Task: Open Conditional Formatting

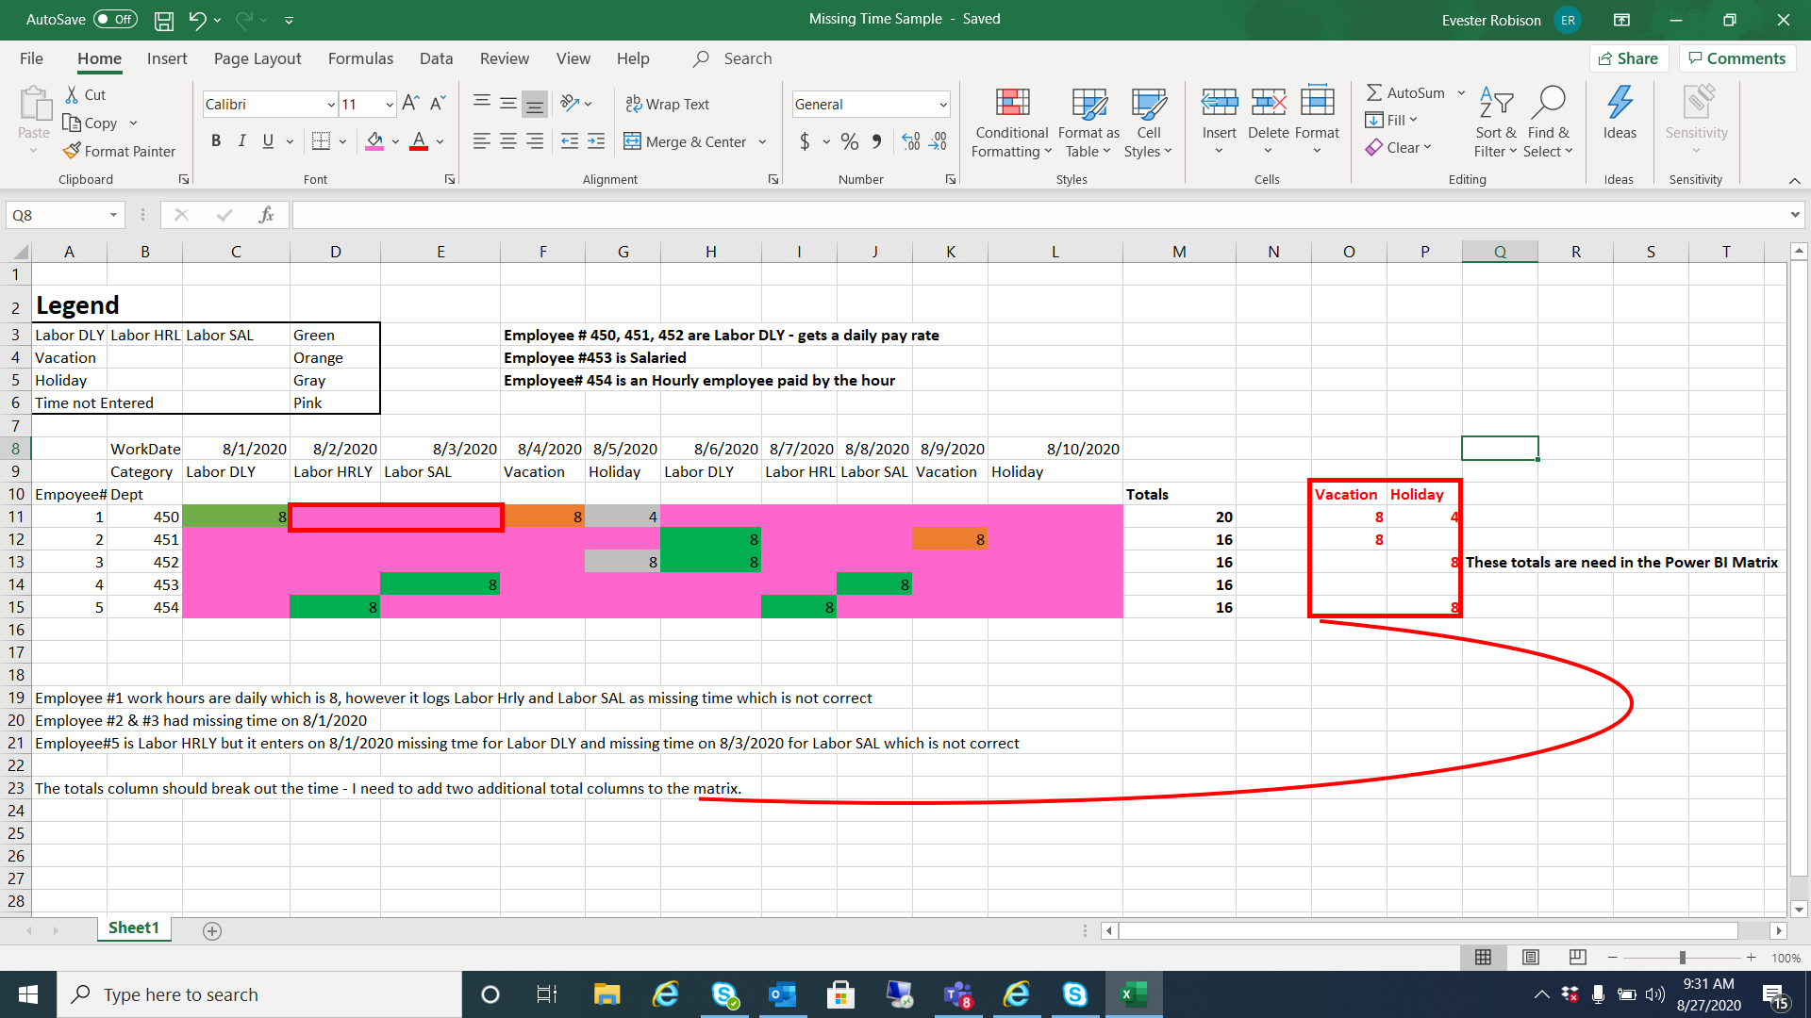Action: tap(1011, 123)
